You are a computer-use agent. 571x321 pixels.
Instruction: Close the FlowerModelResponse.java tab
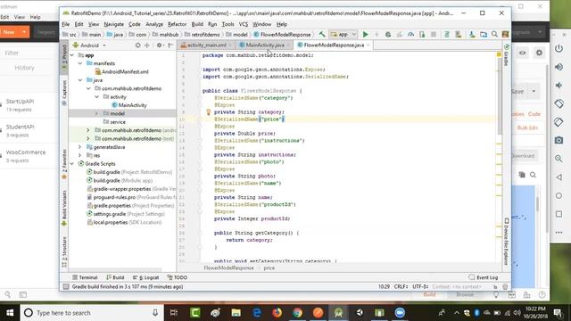(x=368, y=45)
